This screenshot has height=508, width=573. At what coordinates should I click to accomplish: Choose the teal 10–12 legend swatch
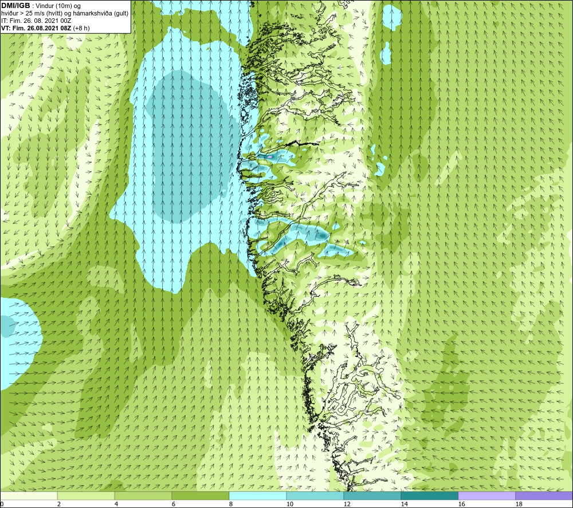[x=315, y=495]
